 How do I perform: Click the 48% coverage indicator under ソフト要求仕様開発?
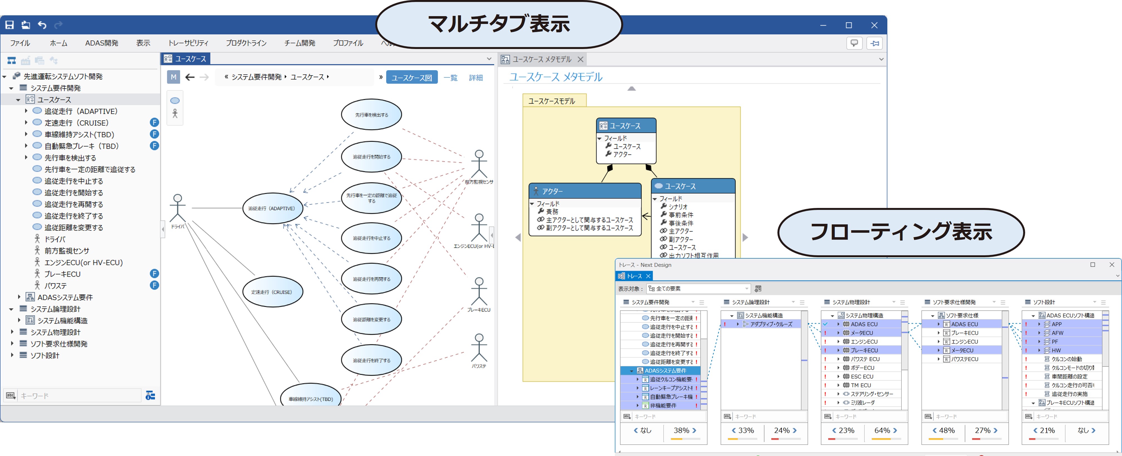(x=947, y=430)
